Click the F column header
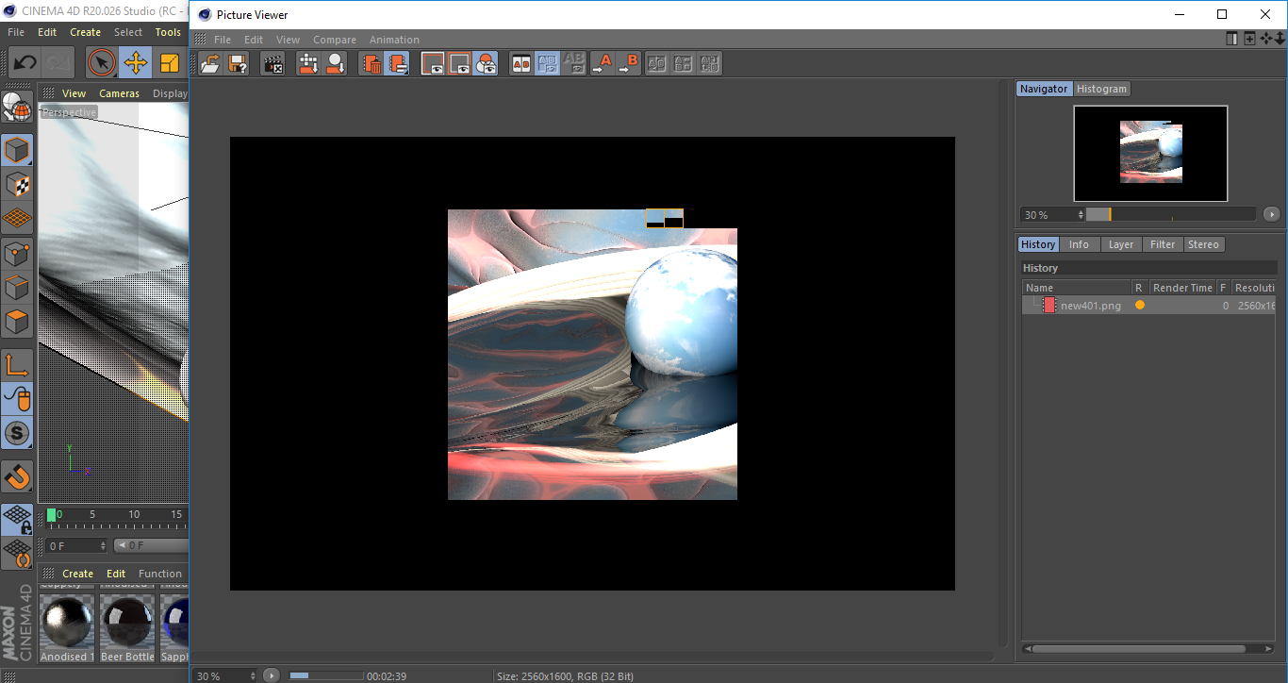 (x=1223, y=288)
